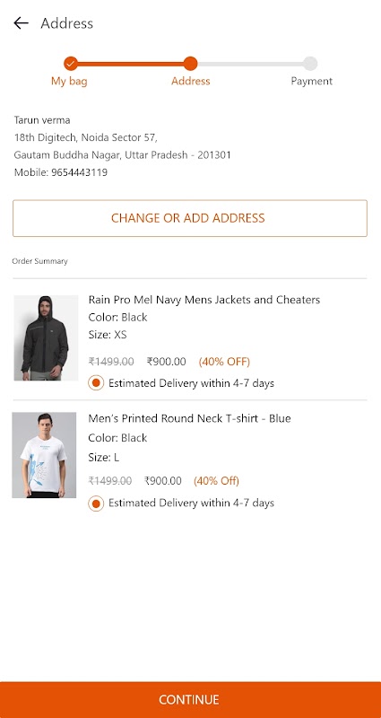381x718 pixels.
Task: Tap the Tarun verma address name
Action: pyautogui.click(x=42, y=120)
